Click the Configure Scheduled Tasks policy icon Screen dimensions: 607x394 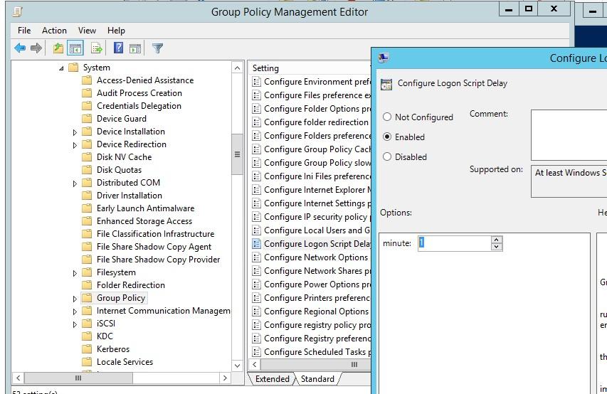click(x=256, y=352)
